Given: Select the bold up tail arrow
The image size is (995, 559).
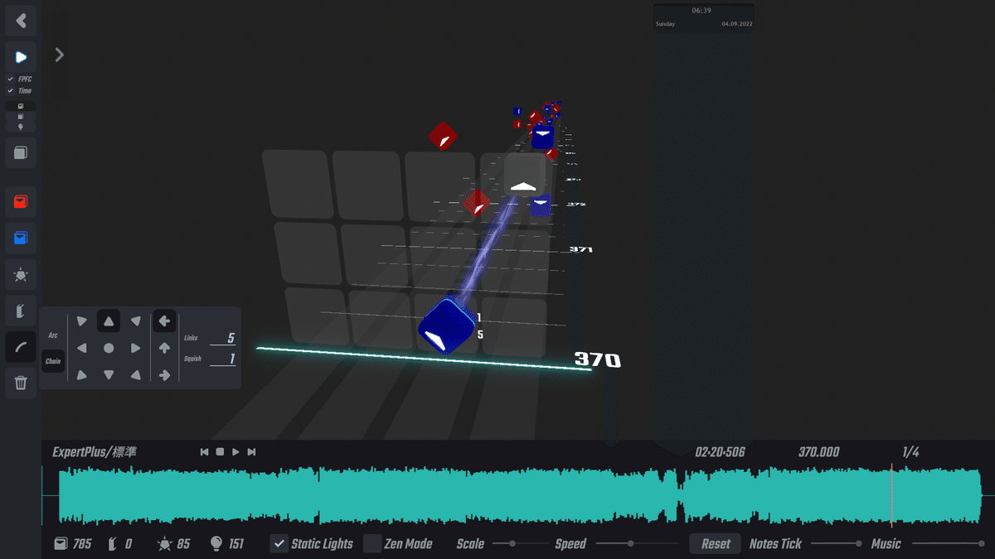Looking at the screenshot, I should point(164,349).
